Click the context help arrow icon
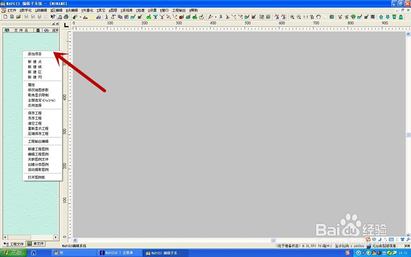411x257 pixels. pyautogui.click(x=53, y=17)
